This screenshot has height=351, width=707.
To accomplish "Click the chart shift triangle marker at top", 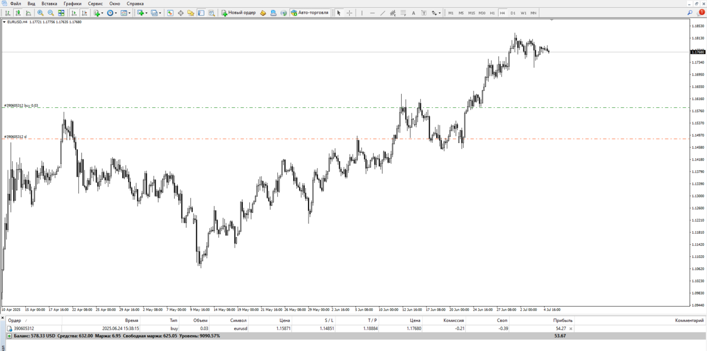I will [x=552, y=20].
